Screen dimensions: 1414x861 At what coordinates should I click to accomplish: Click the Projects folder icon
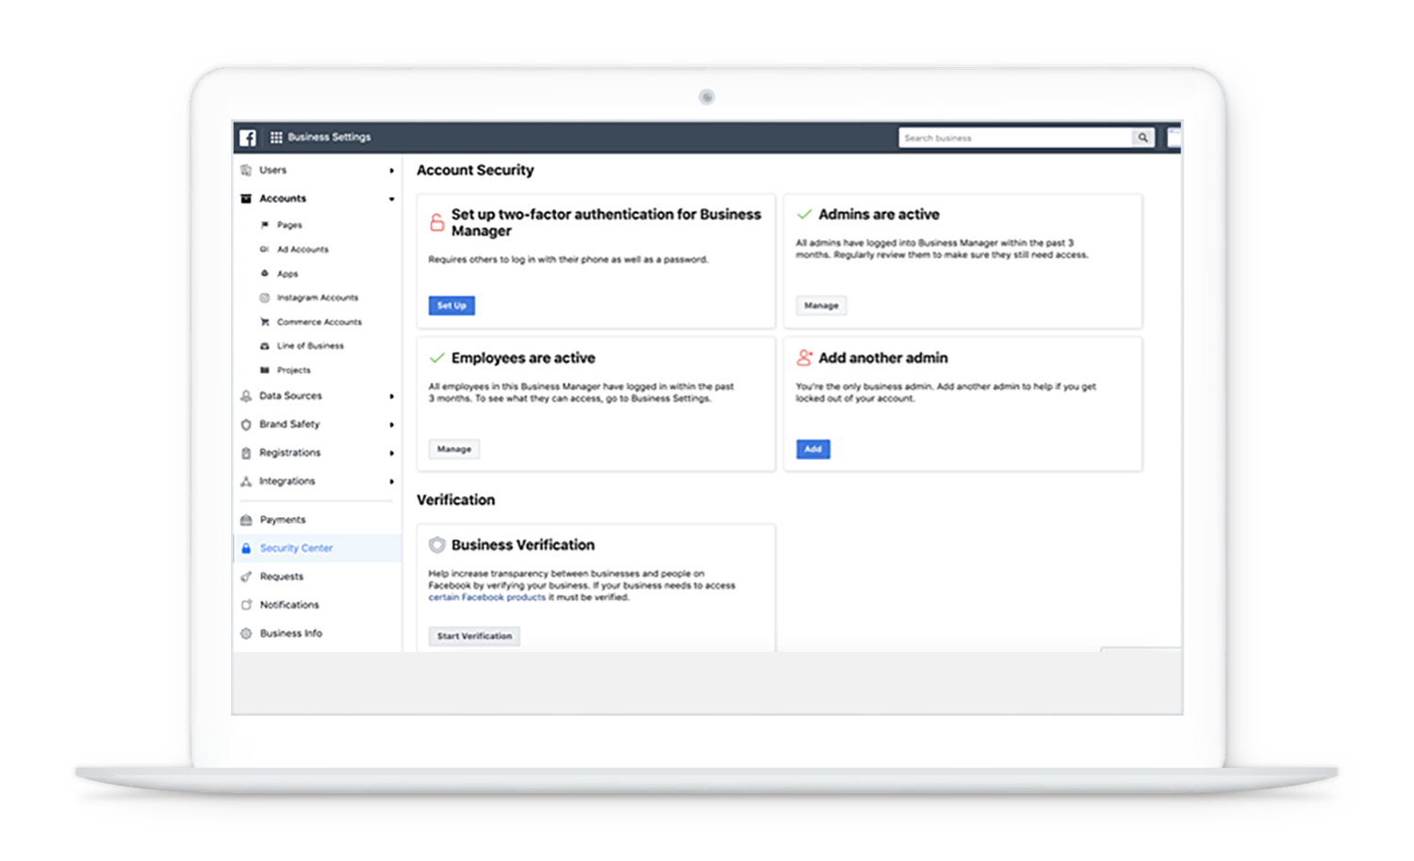tap(265, 370)
